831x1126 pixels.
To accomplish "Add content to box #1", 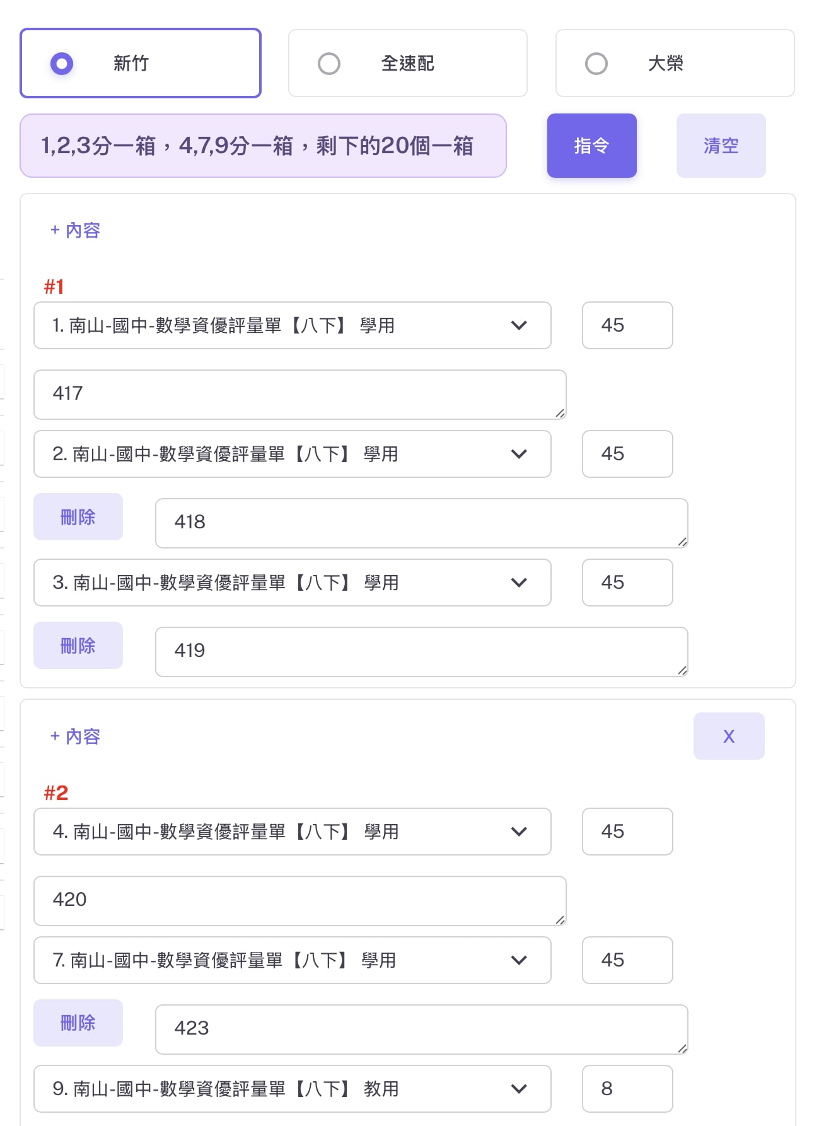I will tap(75, 231).
